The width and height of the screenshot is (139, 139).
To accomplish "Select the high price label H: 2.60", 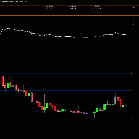I will pyautogui.click(x=72, y=6).
